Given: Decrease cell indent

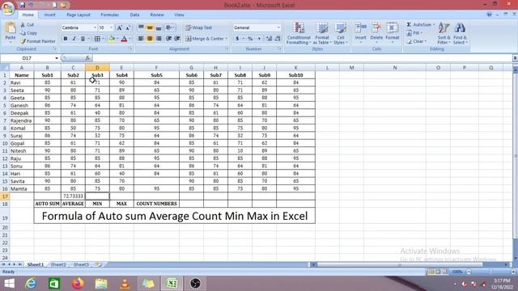Looking at the screenshot, I should [169, 39].
